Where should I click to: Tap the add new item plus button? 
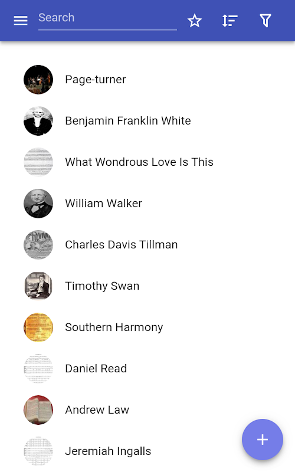coord(263,440)
